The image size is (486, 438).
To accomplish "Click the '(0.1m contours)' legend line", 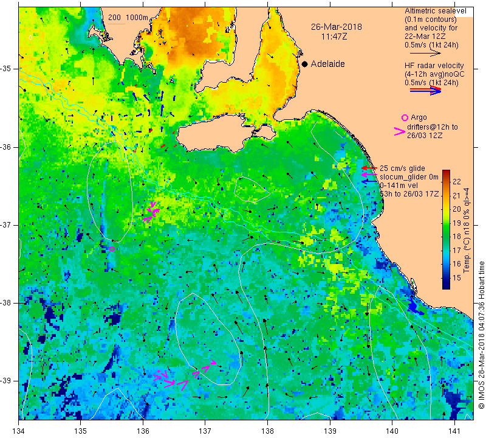I will click(x=431, y=19).
